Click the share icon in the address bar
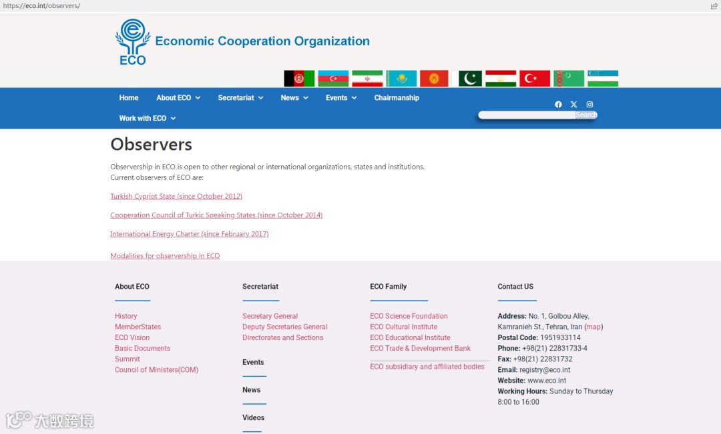 [x=714, y=6]
